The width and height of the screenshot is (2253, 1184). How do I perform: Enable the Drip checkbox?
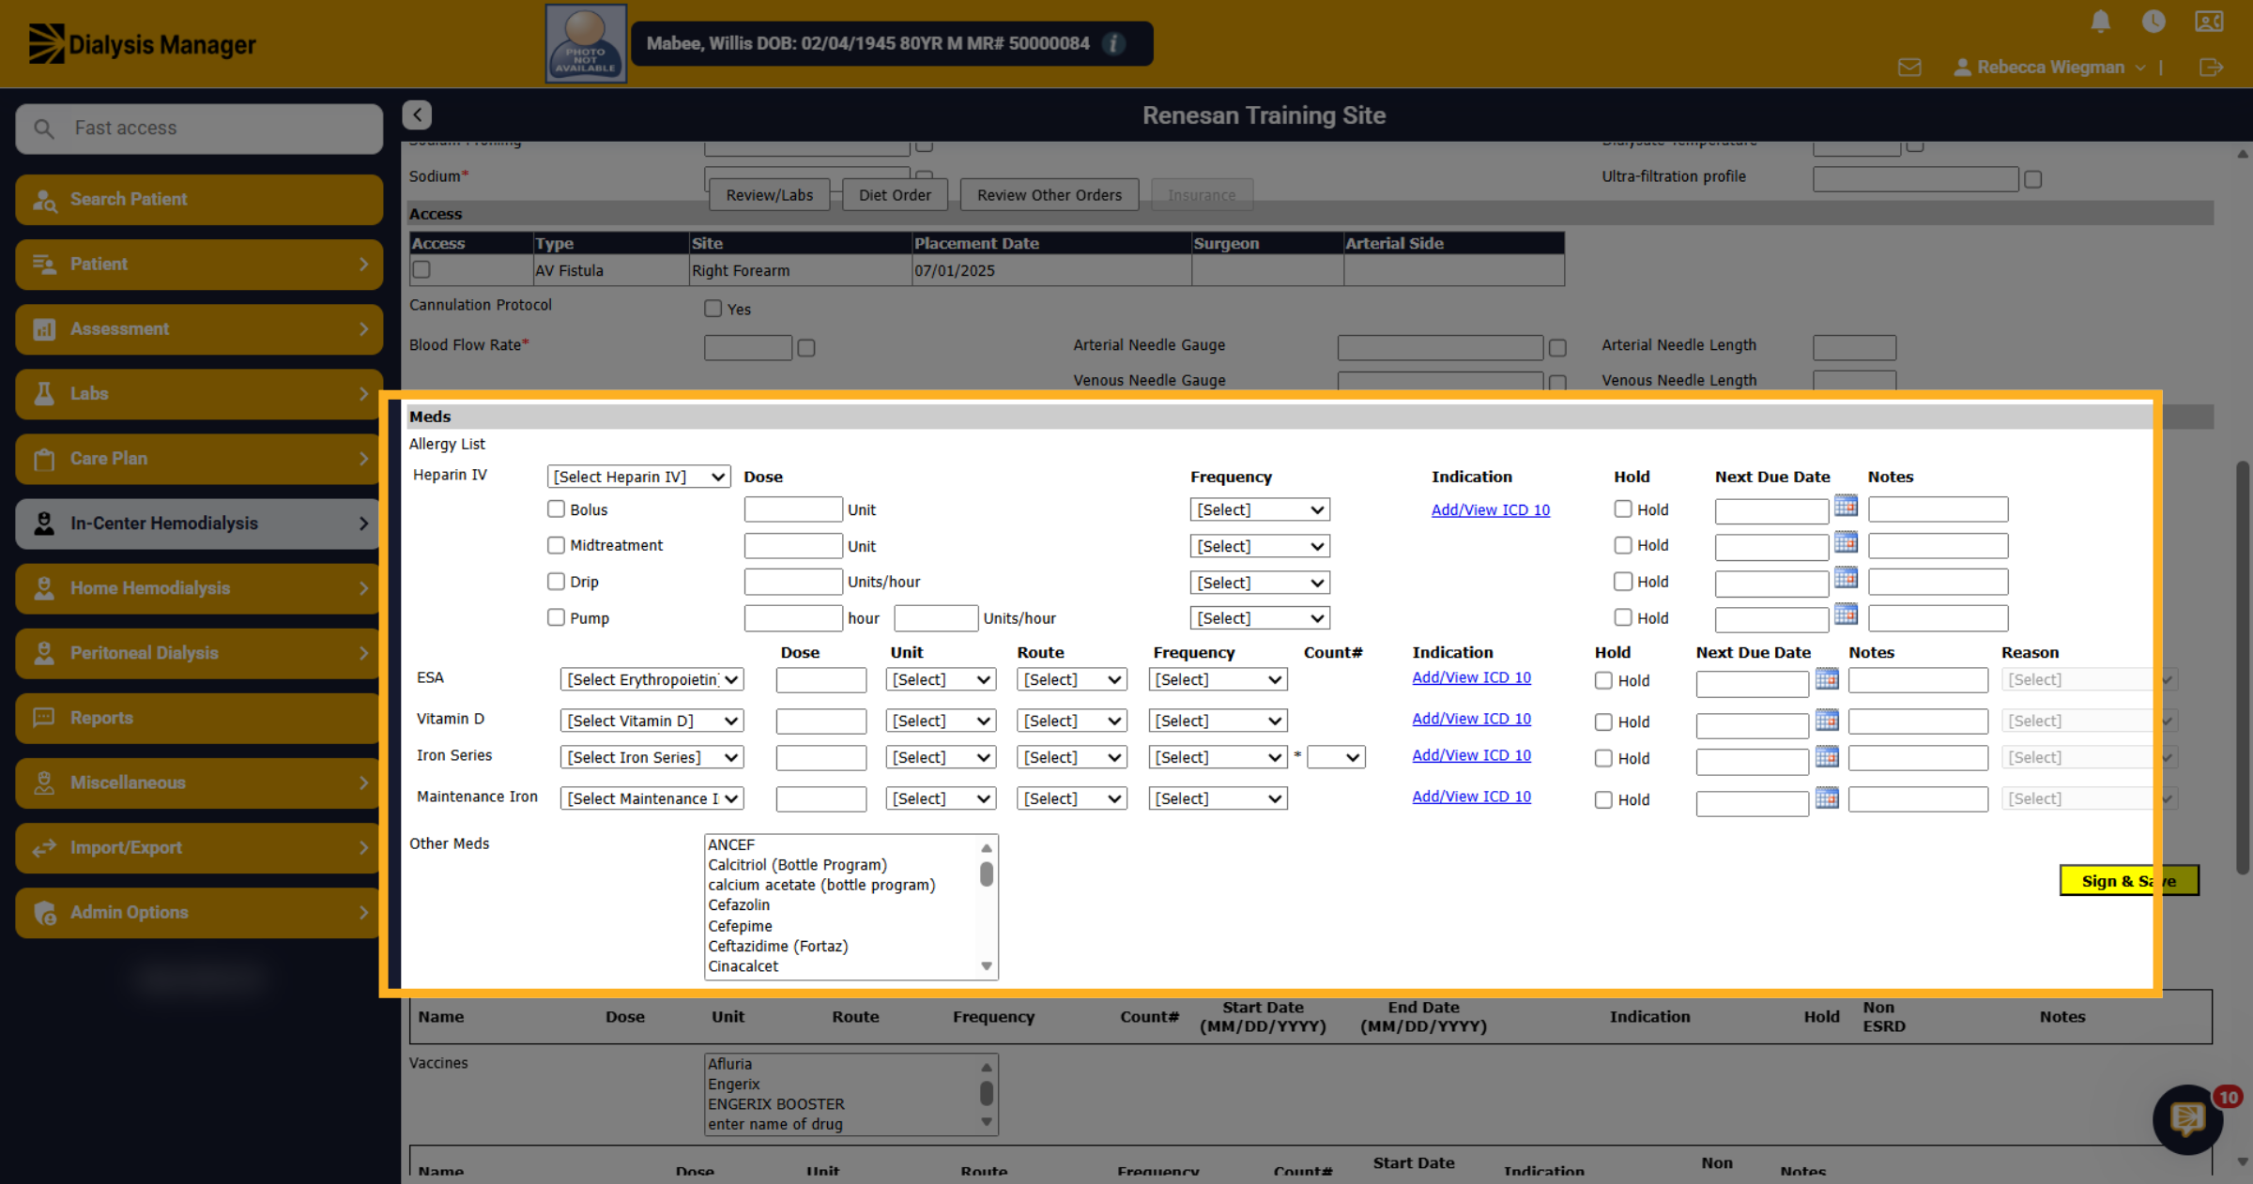[556, 581]
